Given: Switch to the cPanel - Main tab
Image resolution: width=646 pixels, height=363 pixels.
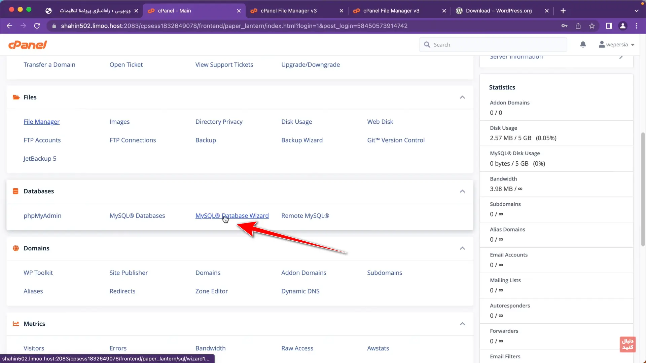Looking at the screenshot, I should tap(194, 11).
